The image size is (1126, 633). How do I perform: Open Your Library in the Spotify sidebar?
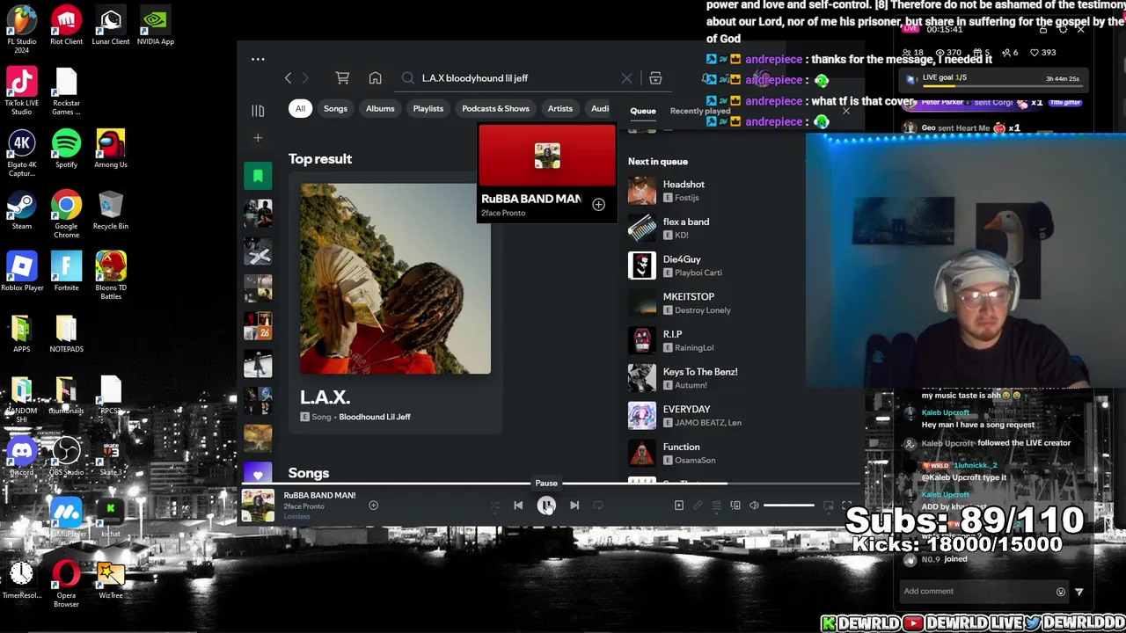coord(258,111)
